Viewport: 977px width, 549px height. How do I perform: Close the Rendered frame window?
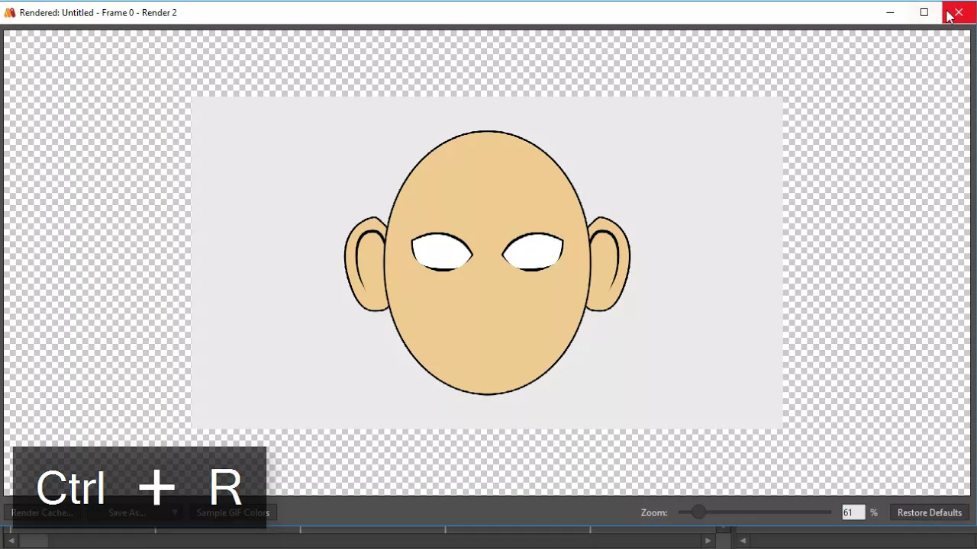959,12
